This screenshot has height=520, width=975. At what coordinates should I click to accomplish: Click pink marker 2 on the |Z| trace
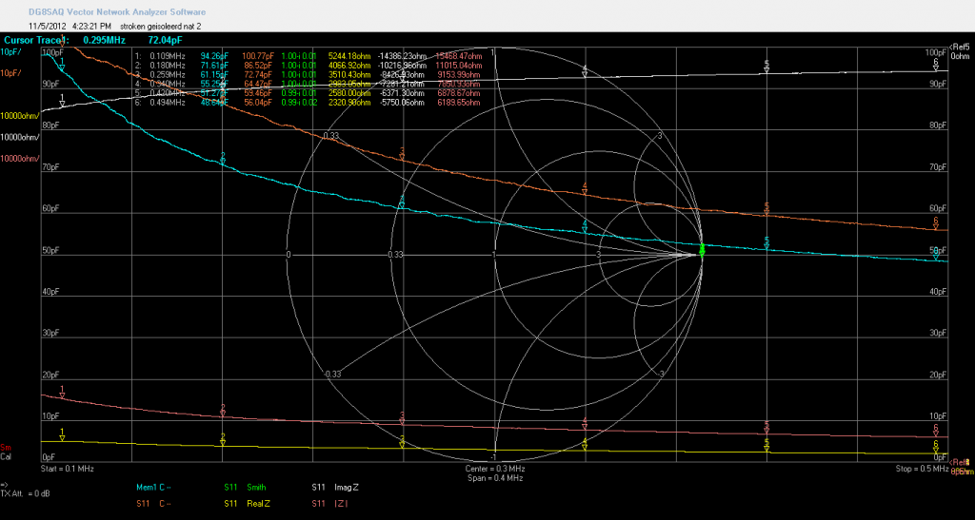(223, 410)
